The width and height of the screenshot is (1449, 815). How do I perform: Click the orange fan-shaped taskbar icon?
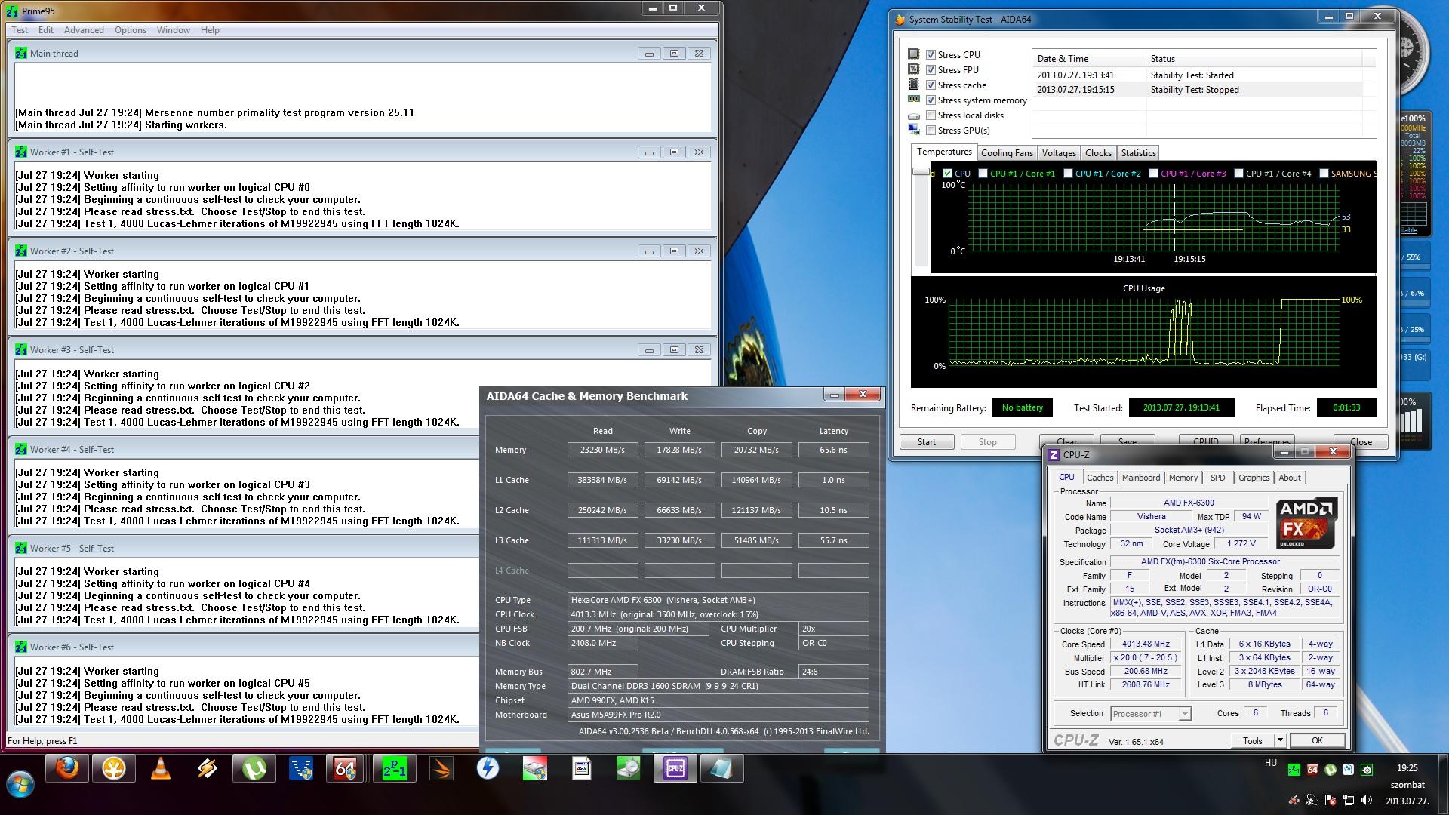(x=441, y=769)
